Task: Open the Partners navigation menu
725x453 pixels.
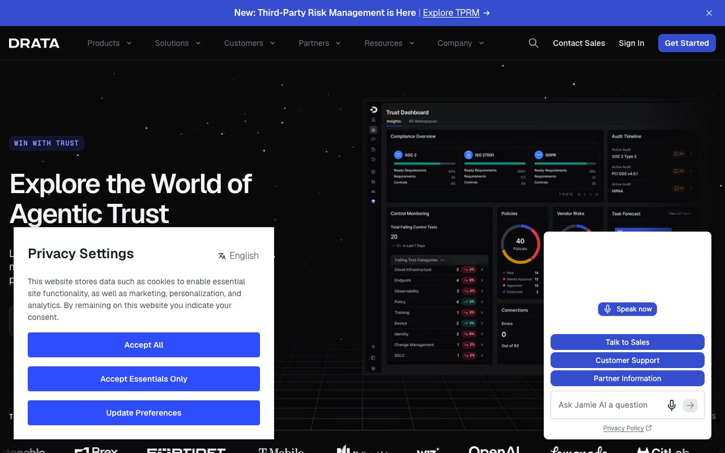Action: click(319, 43)
